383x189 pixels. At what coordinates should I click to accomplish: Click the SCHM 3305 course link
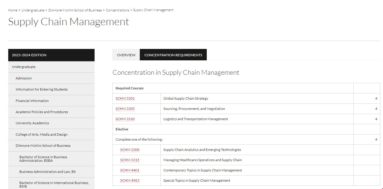[125, 109]
